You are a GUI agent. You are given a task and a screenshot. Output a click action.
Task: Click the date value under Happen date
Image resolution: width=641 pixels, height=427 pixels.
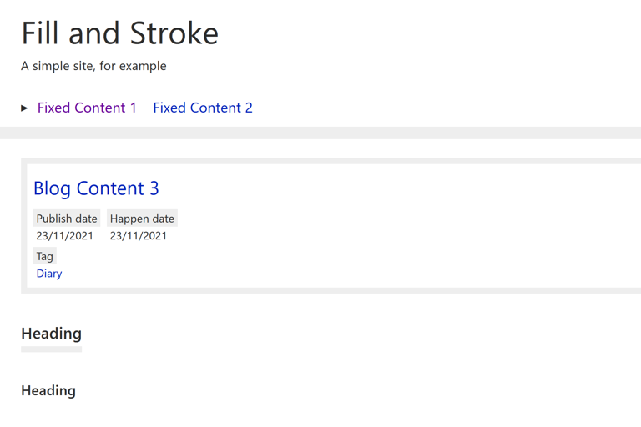pos(139,236)
